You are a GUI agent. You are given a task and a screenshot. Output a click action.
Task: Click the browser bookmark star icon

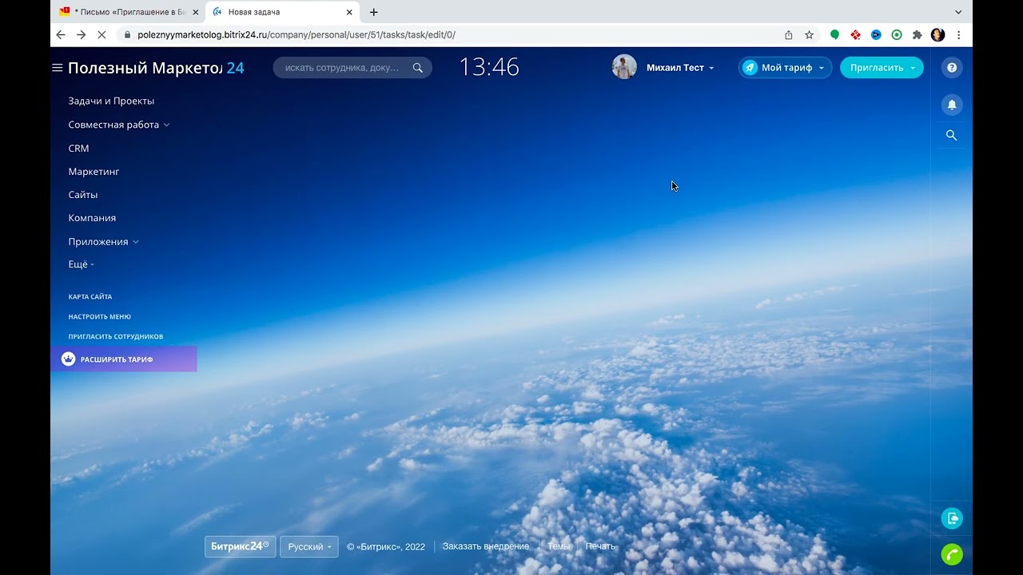click(x=809, y=35)
